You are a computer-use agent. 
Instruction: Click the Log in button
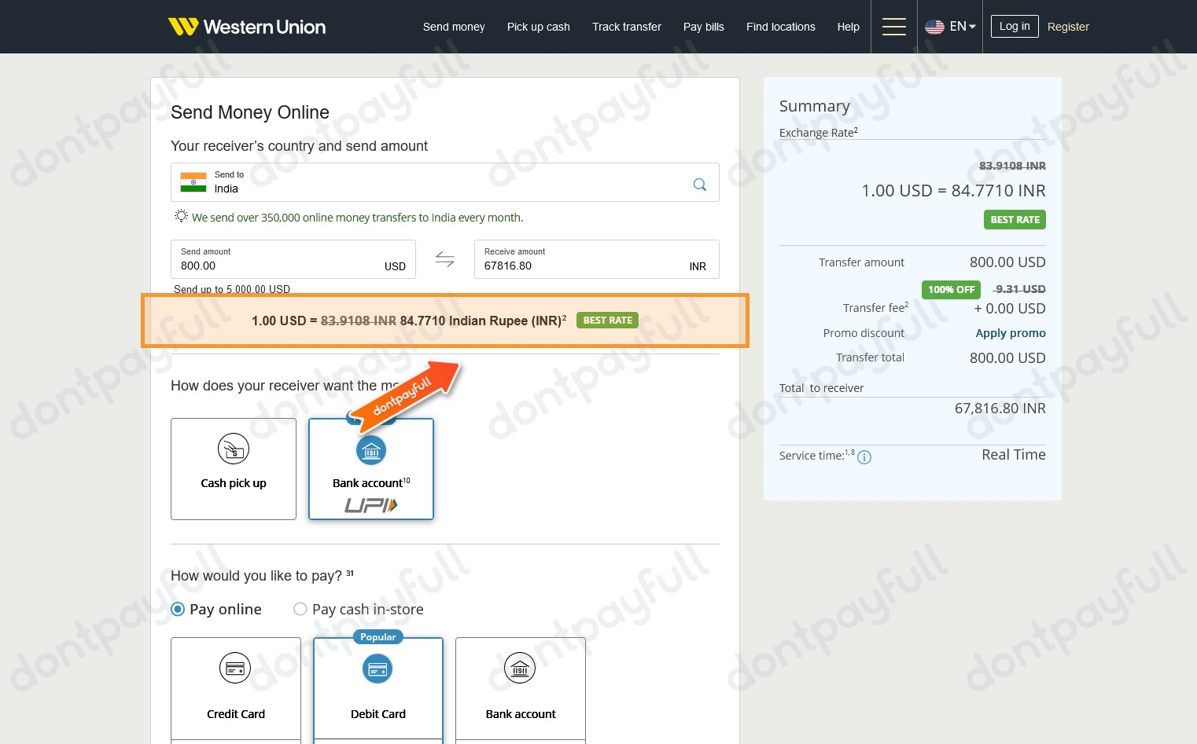point(1015,26)
